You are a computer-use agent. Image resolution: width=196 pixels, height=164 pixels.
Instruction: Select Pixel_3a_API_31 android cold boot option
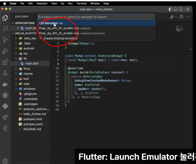pos(97,33)
